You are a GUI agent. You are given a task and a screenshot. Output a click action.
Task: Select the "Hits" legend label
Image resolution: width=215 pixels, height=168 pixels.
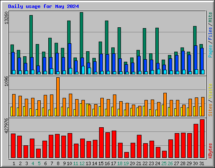[210, 18]
